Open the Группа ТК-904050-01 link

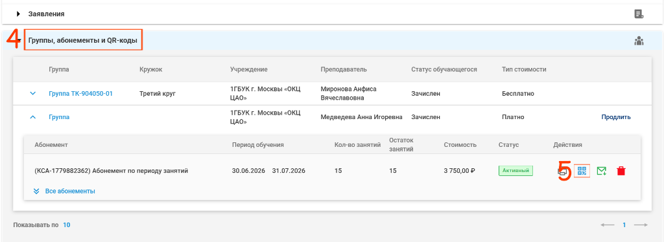80,93
